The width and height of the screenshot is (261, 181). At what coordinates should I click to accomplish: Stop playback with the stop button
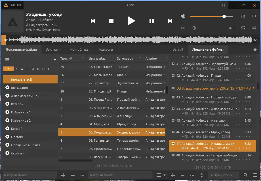click(x=111, y=21)
